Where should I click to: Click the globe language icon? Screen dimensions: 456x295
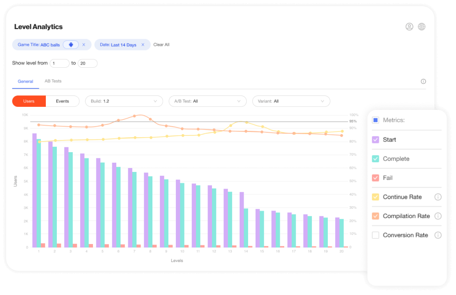click(422, 27)
